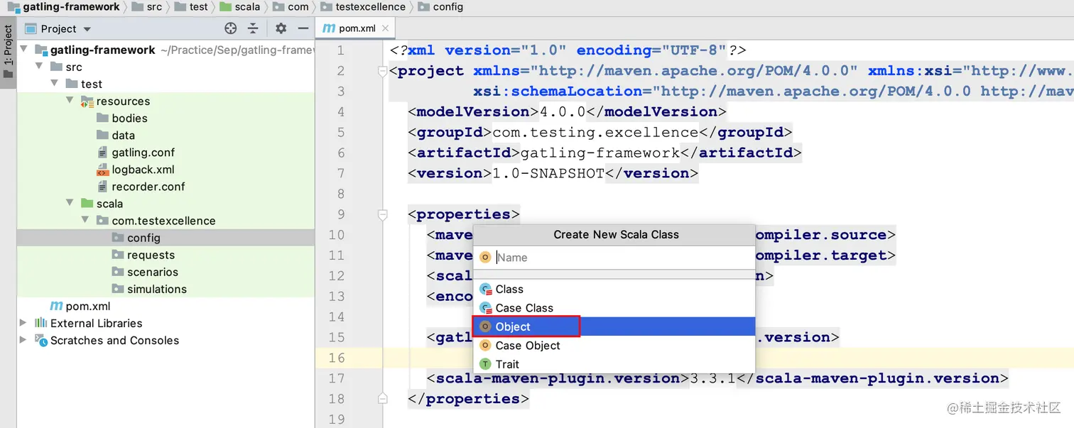Click the Scratches and Consoles icon
1074x428 pixels.
click(41, 340)
